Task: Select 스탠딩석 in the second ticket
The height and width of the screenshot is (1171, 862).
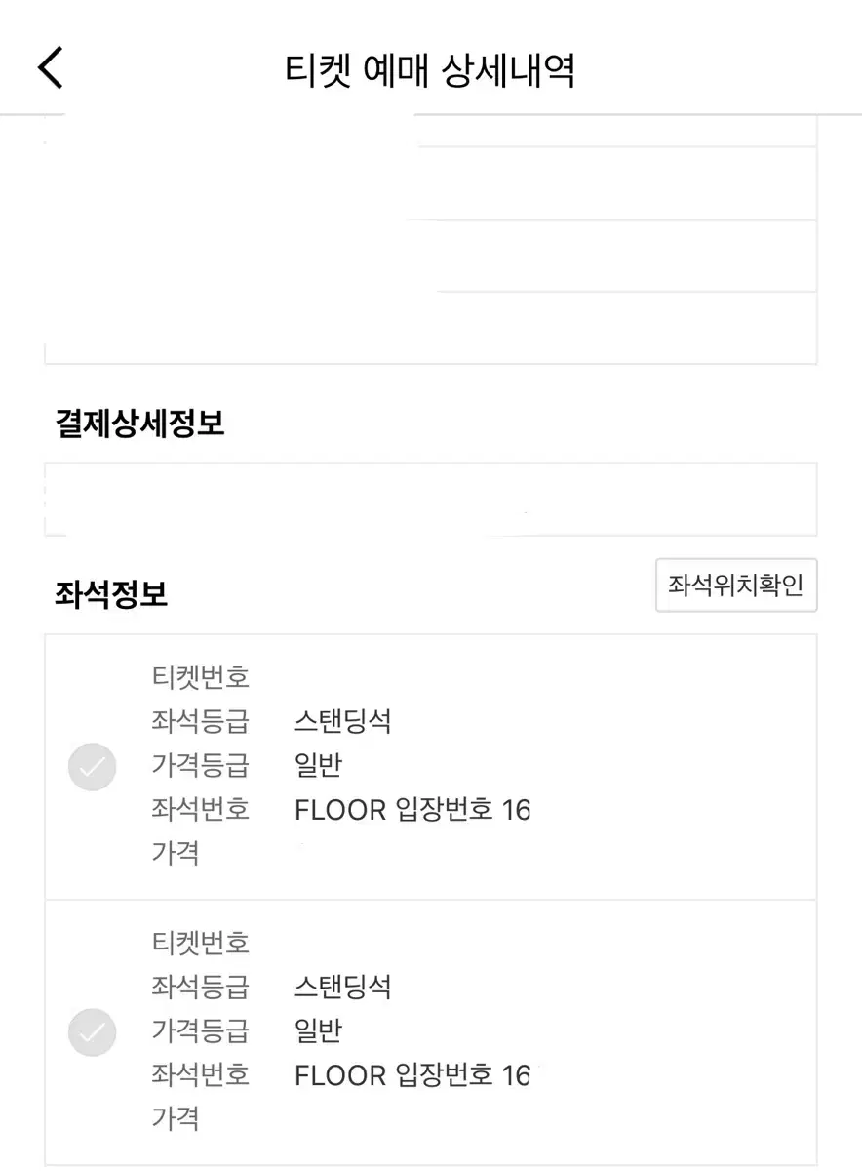Action: click(342, 987)
